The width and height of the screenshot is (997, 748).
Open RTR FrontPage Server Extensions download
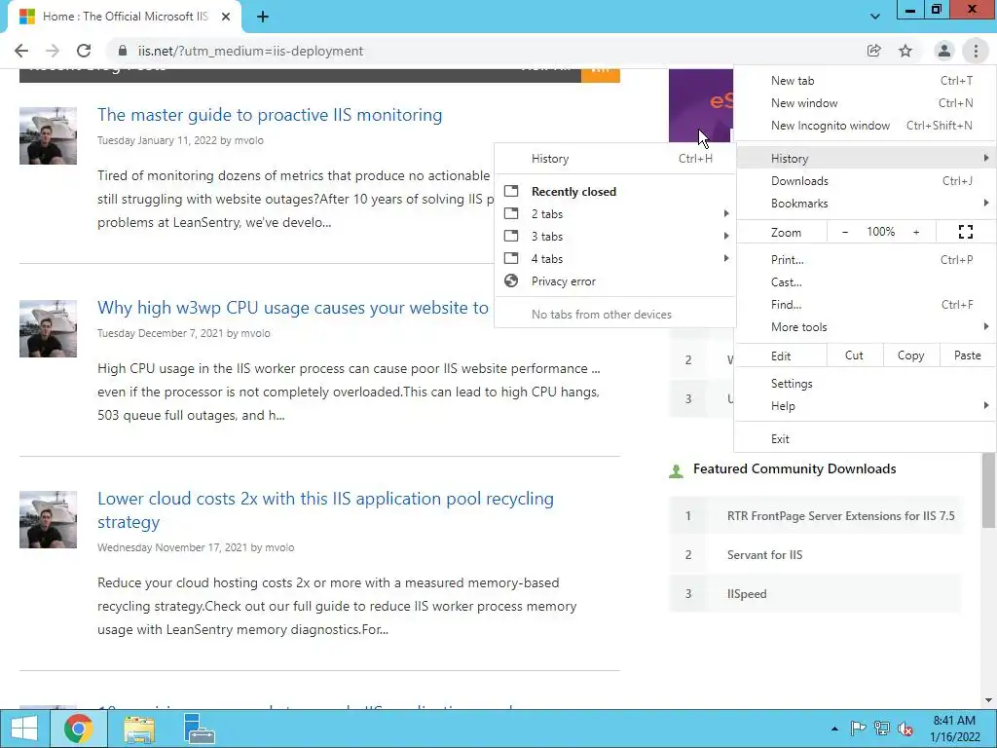pos(840,516)
